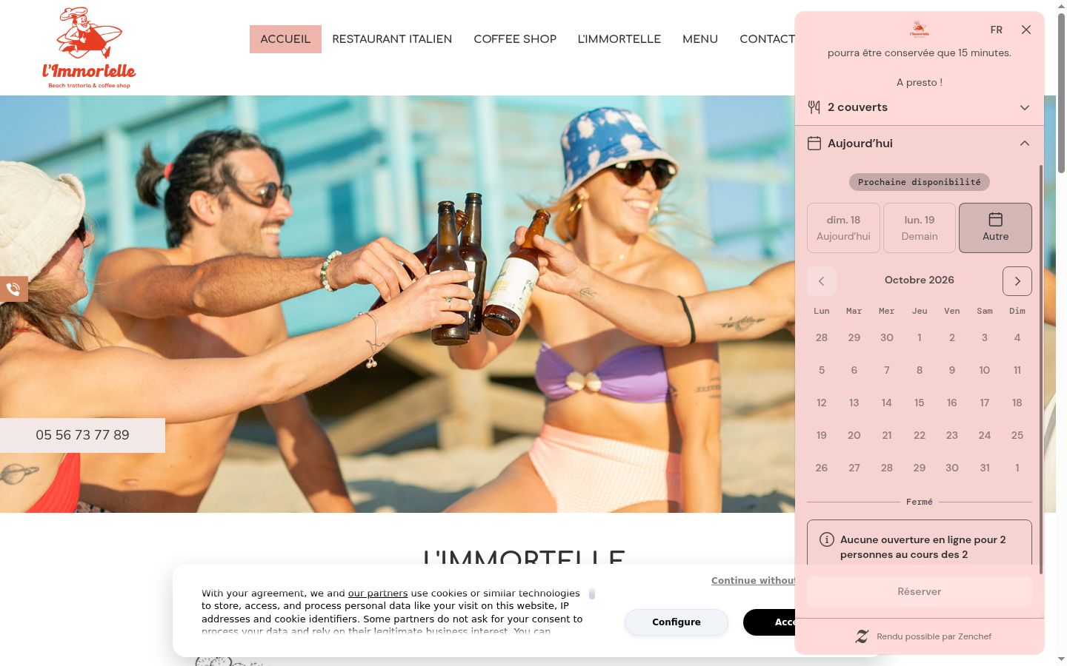Screen dimensions: 1067x666
Task: Click the Zenchef logo icon
Action: click(x=862, y=636)
